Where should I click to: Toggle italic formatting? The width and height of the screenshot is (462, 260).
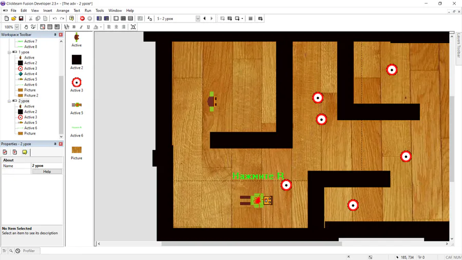pyautogui.click(x=81, y=27)
